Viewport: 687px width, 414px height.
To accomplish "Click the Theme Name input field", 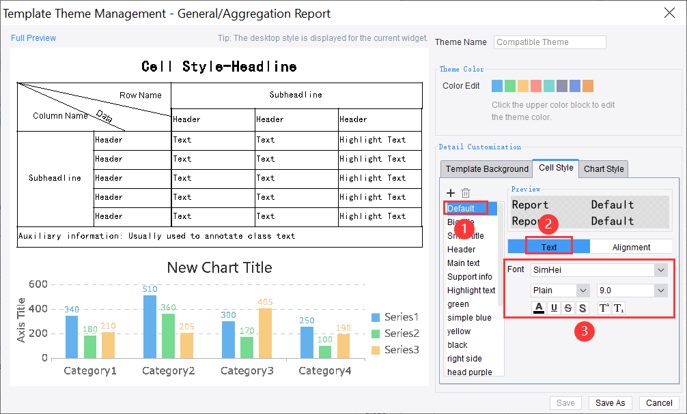I will click(x=549, y=42).
